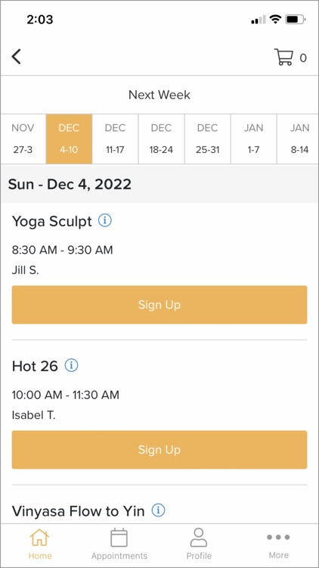Select the Jan 1-7 week

point(253,139)
